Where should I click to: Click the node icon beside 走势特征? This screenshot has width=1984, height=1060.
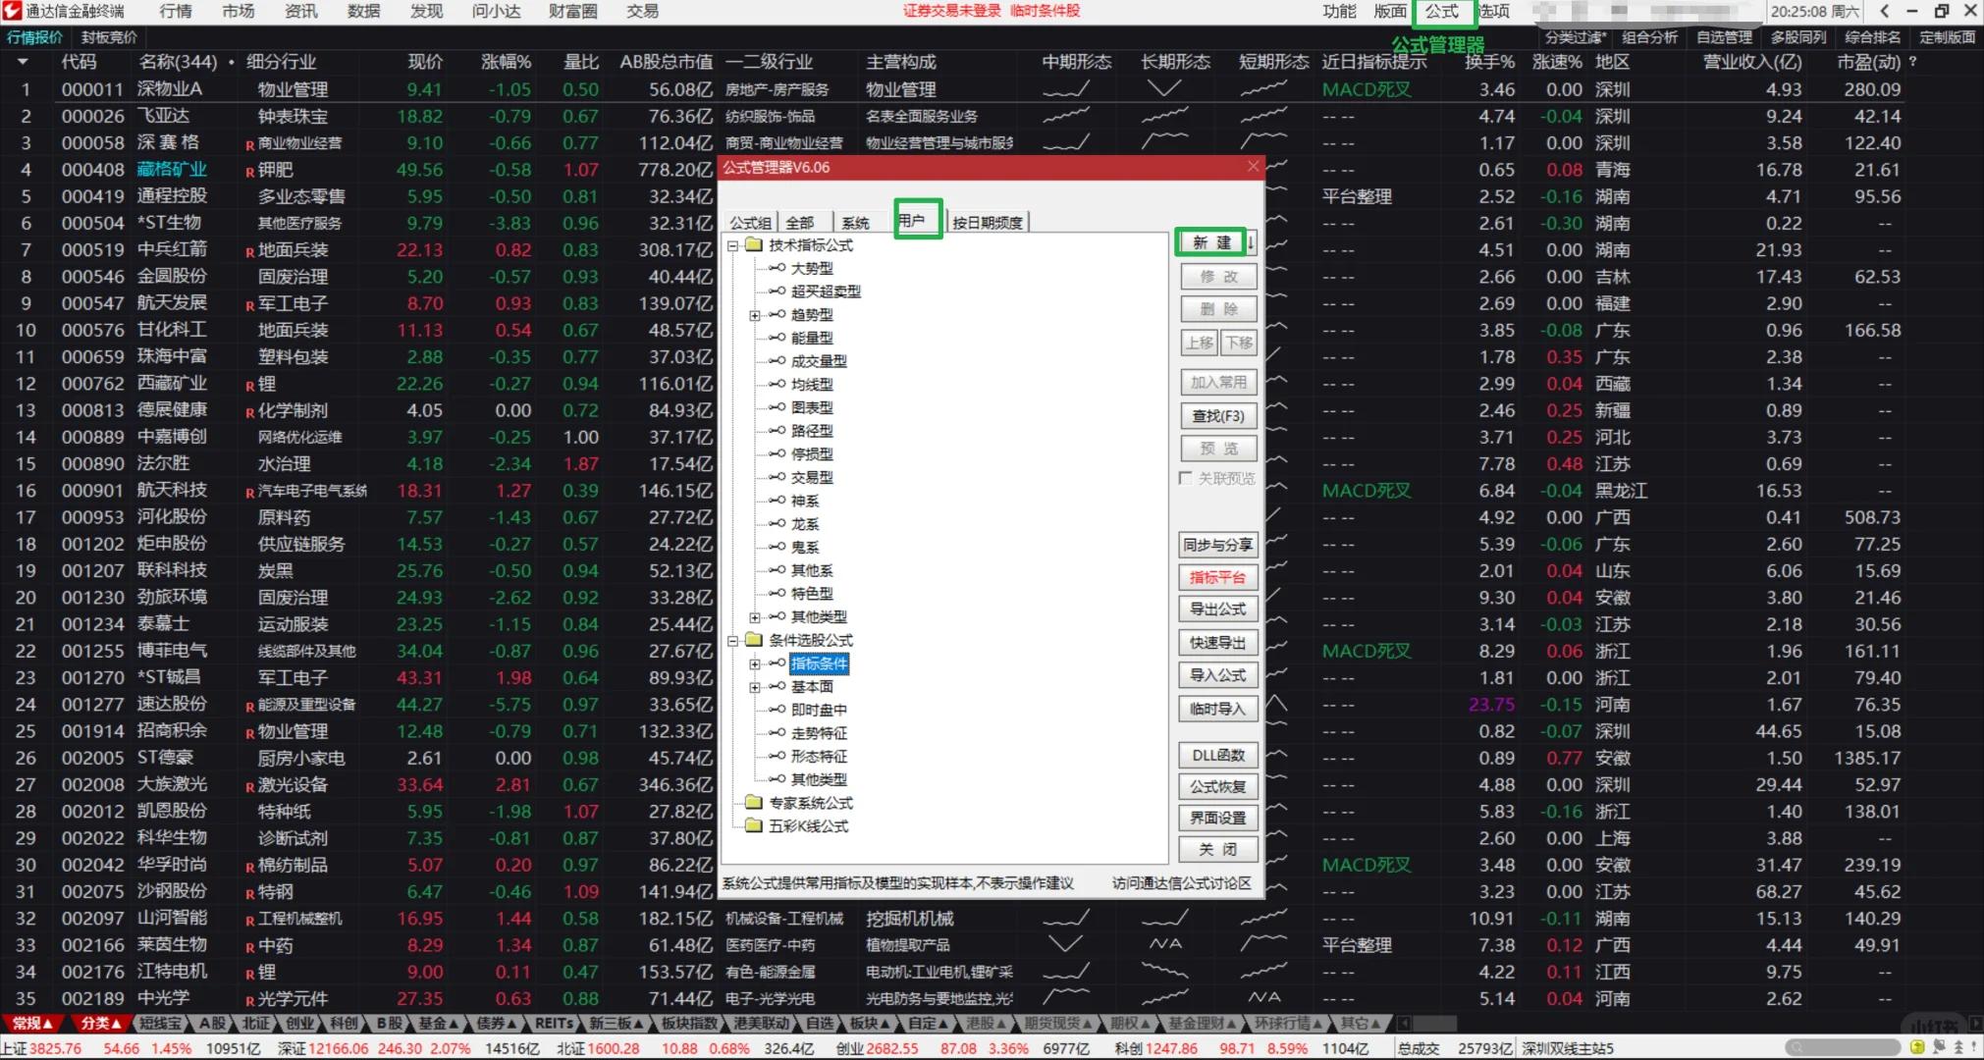coord(778,733)
